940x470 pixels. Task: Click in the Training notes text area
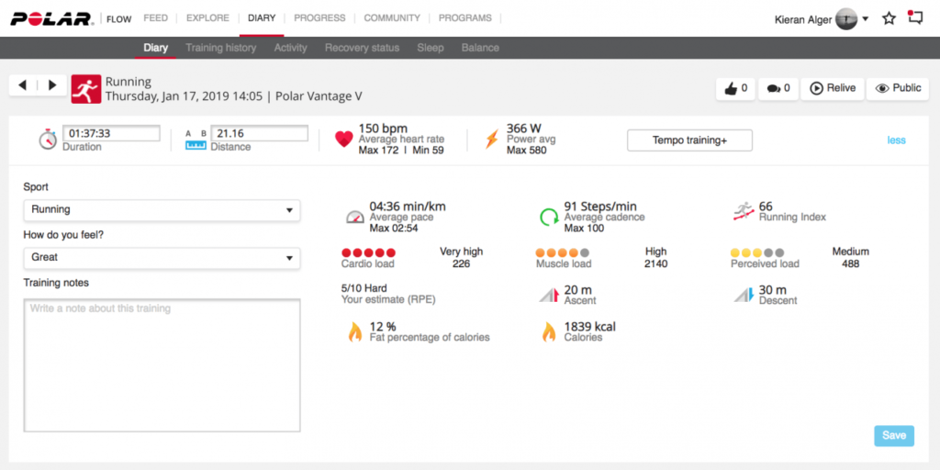(162, 364)
